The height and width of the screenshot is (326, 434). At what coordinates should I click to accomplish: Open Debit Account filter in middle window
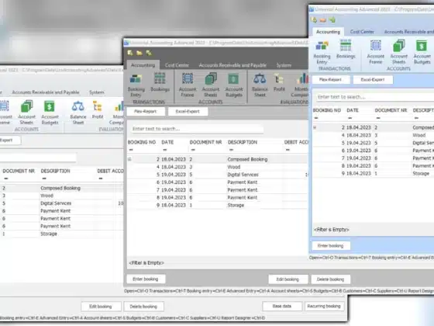[288, 150]
